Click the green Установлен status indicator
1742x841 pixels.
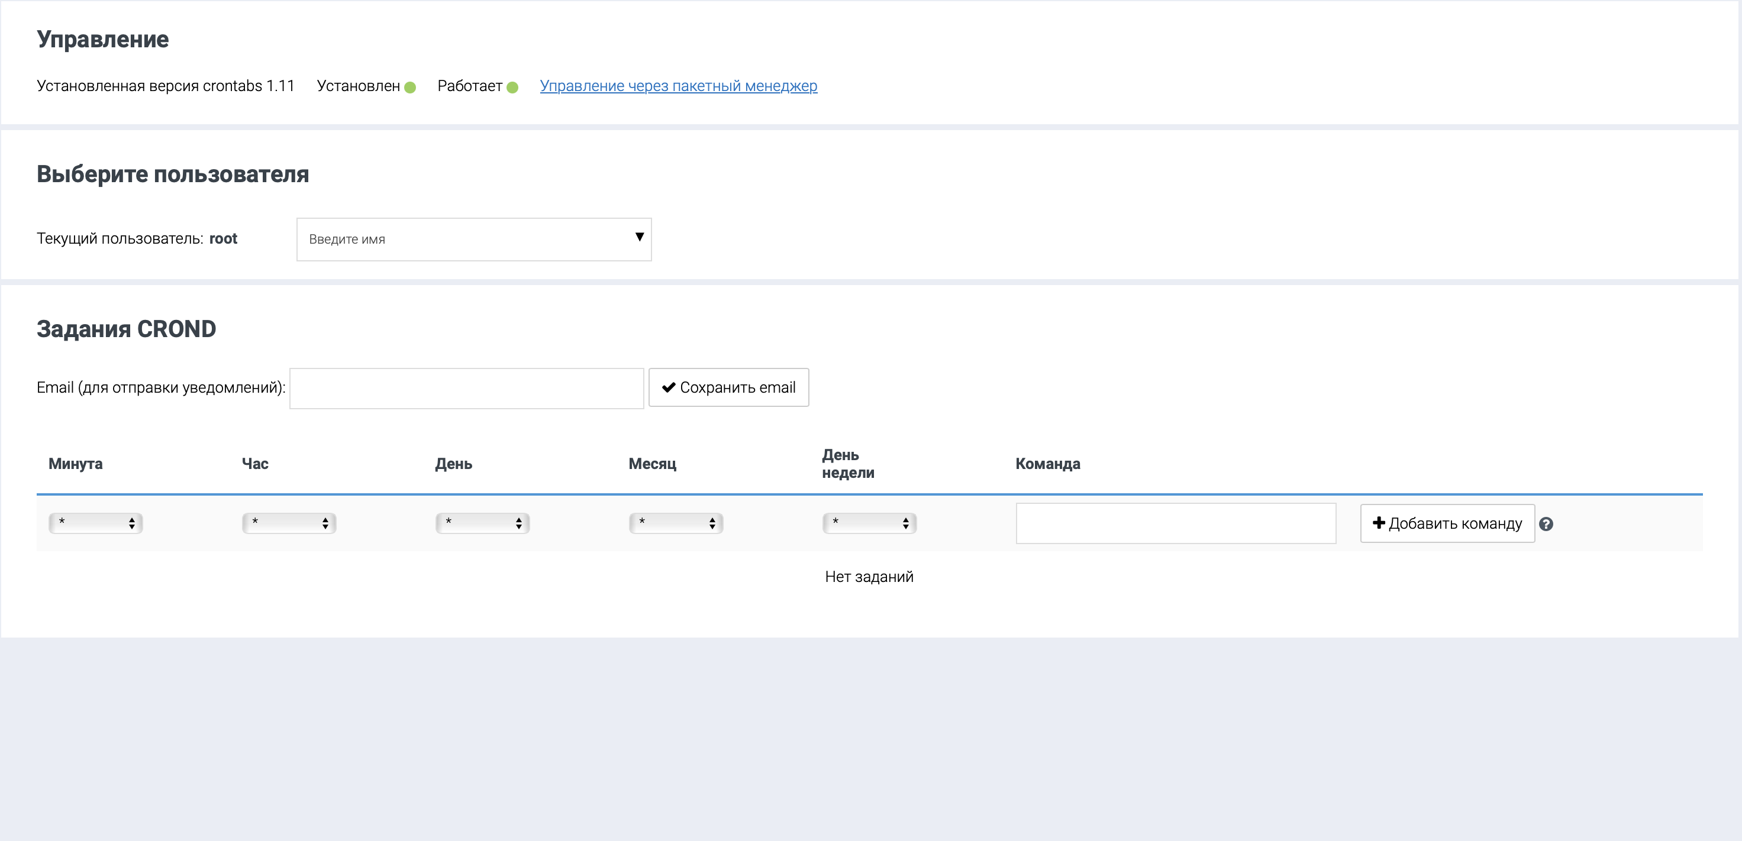point(410,87)
